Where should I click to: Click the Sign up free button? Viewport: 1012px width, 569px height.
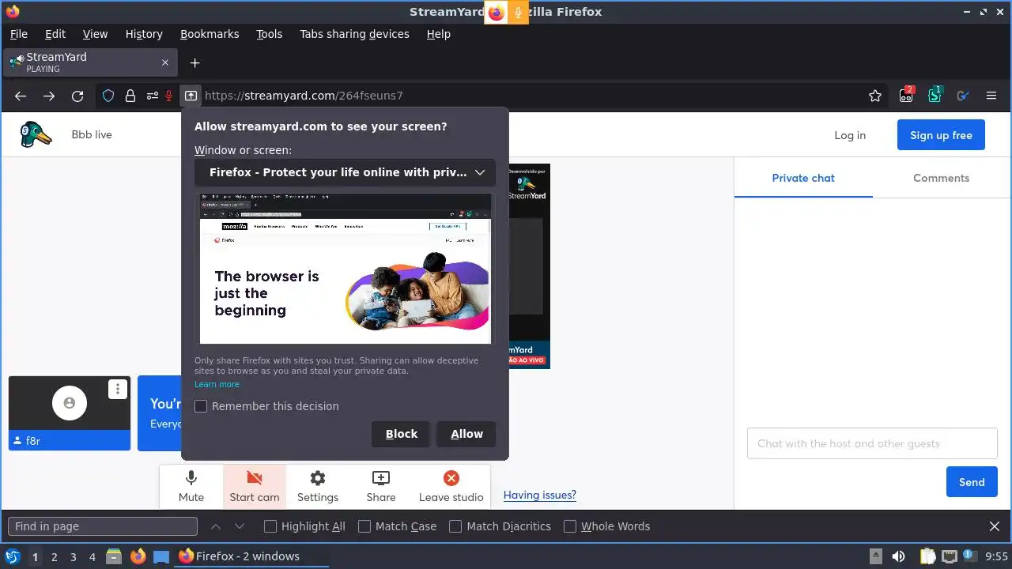(941, 135)
